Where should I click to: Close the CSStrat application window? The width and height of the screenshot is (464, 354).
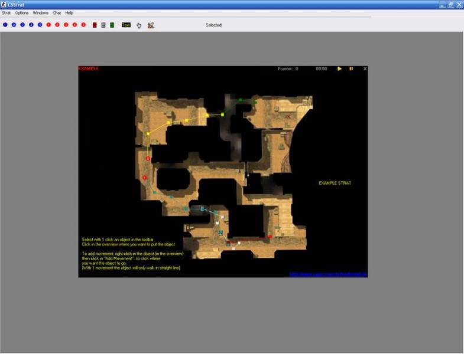pyautogui.click(x=459, y=5)
